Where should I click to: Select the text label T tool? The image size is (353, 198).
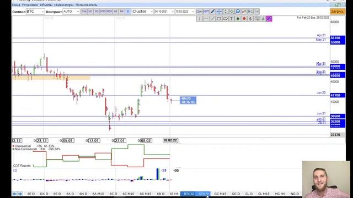coord(231,19)
